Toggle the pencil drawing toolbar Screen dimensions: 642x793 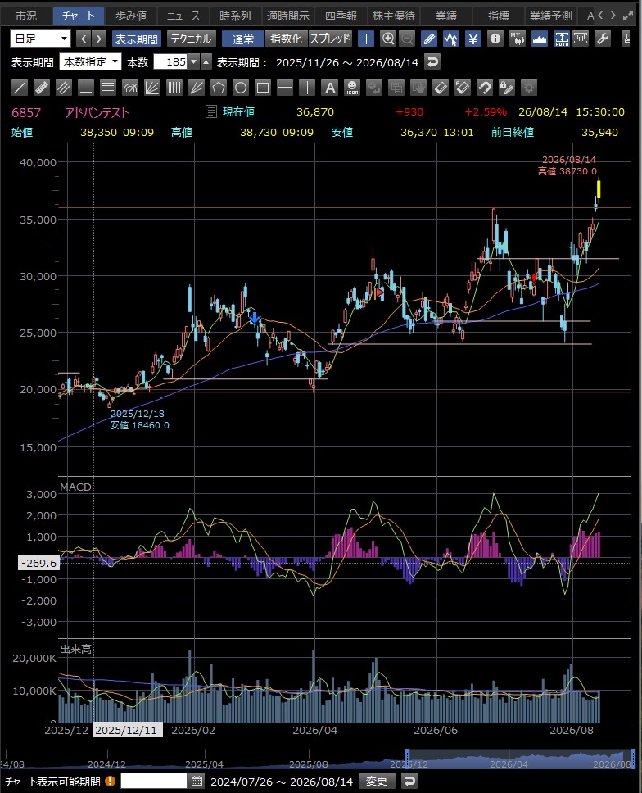[428, 39]
